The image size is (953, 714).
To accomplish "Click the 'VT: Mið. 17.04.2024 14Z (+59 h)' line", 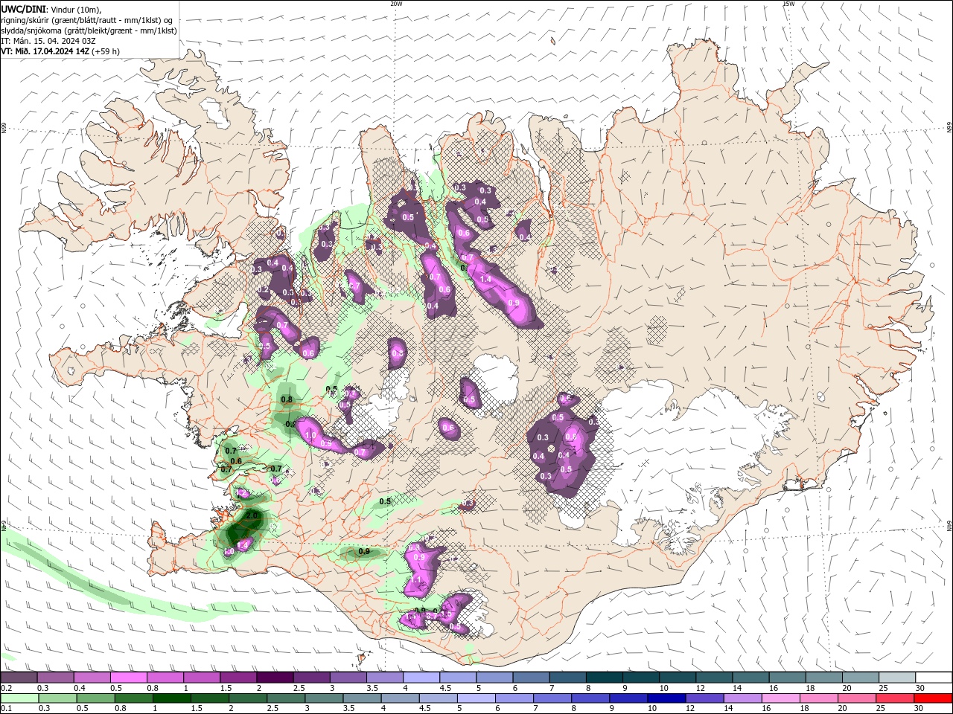I will click(60, 51).
